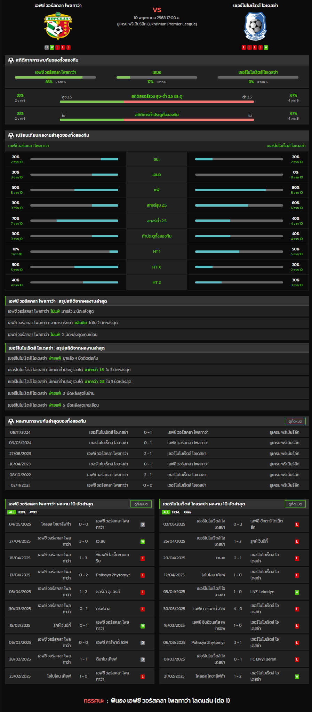
Task: Switch to AWAY tab in Vorskla last 10 matches
Action: click(33, 512)
